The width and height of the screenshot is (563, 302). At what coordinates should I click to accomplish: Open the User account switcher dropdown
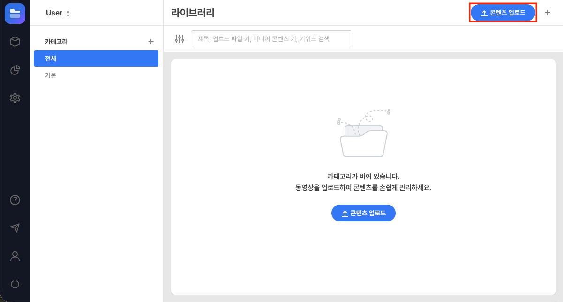pyautogui.click(x=57, y=13)
